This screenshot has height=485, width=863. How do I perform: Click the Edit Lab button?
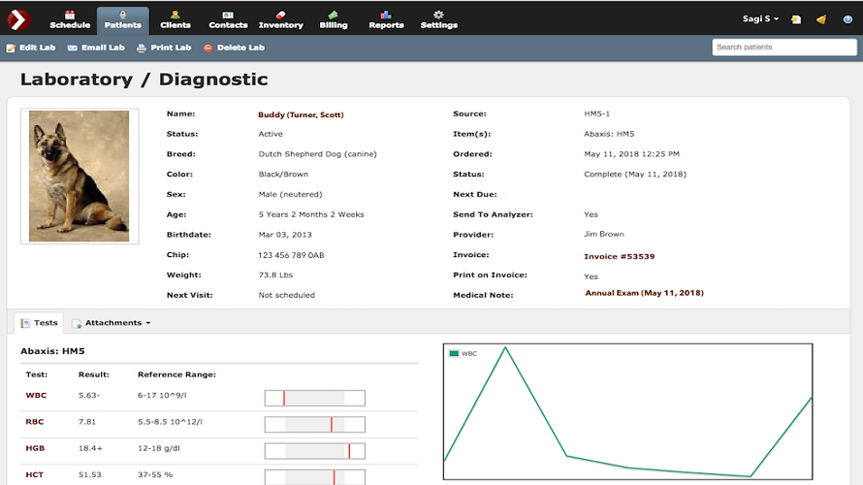[32, 48]
